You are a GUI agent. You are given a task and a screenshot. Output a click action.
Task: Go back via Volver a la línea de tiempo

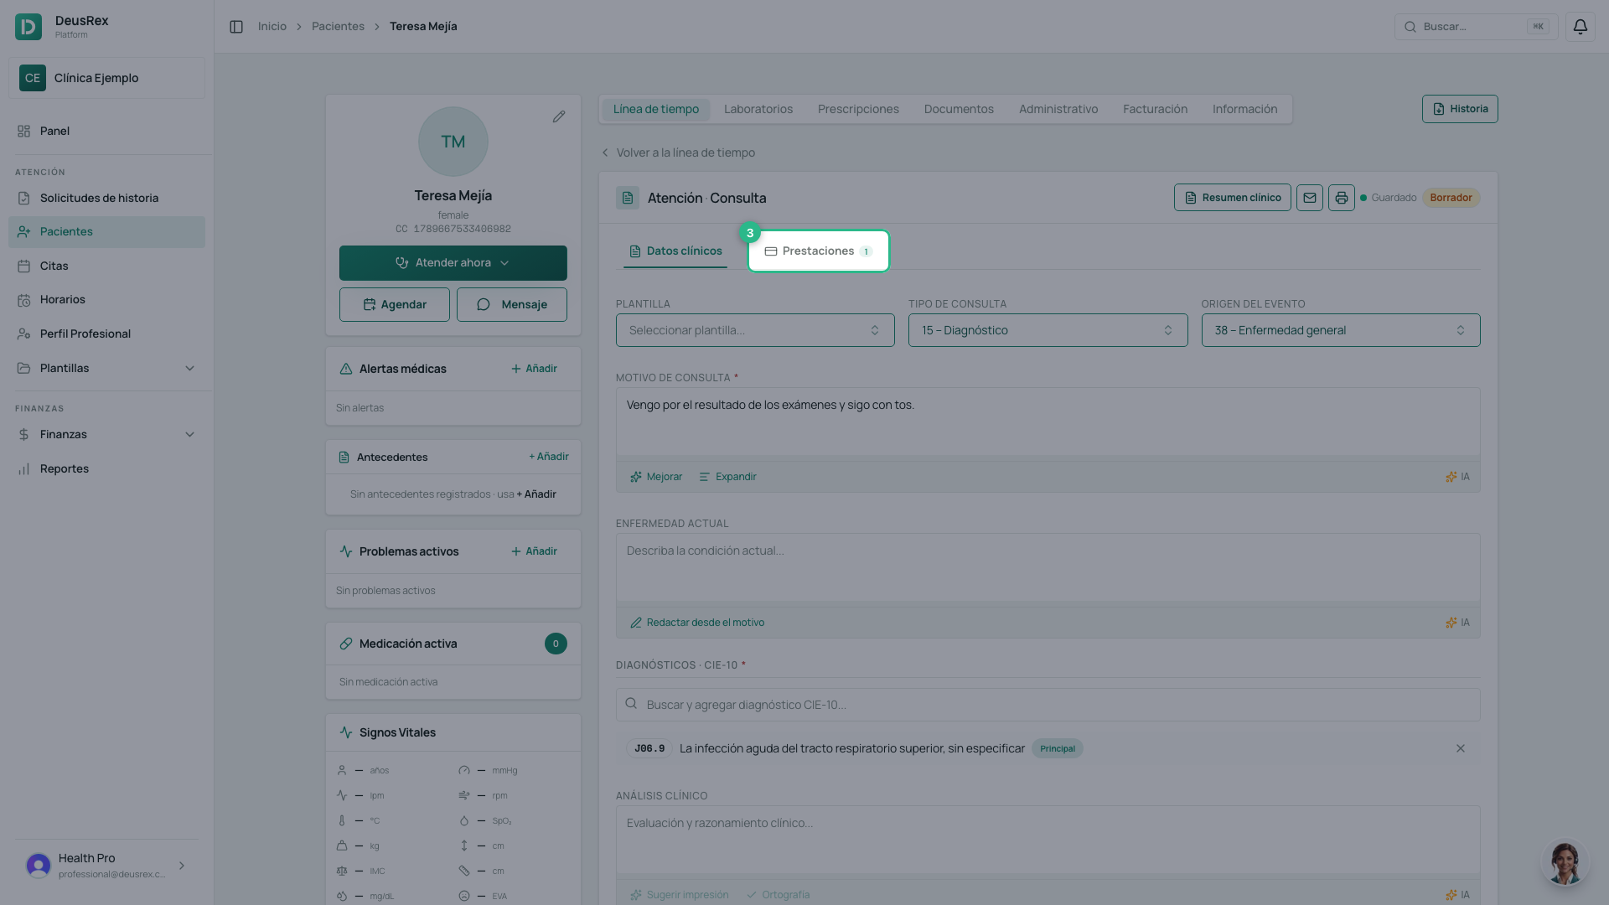[678, 153]
